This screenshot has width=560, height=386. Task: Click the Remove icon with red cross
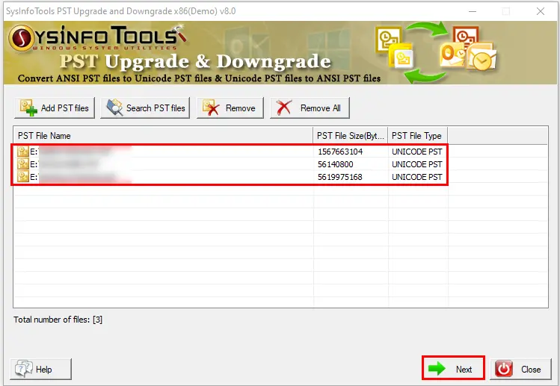pyautogui.click(x=211, y=108)
